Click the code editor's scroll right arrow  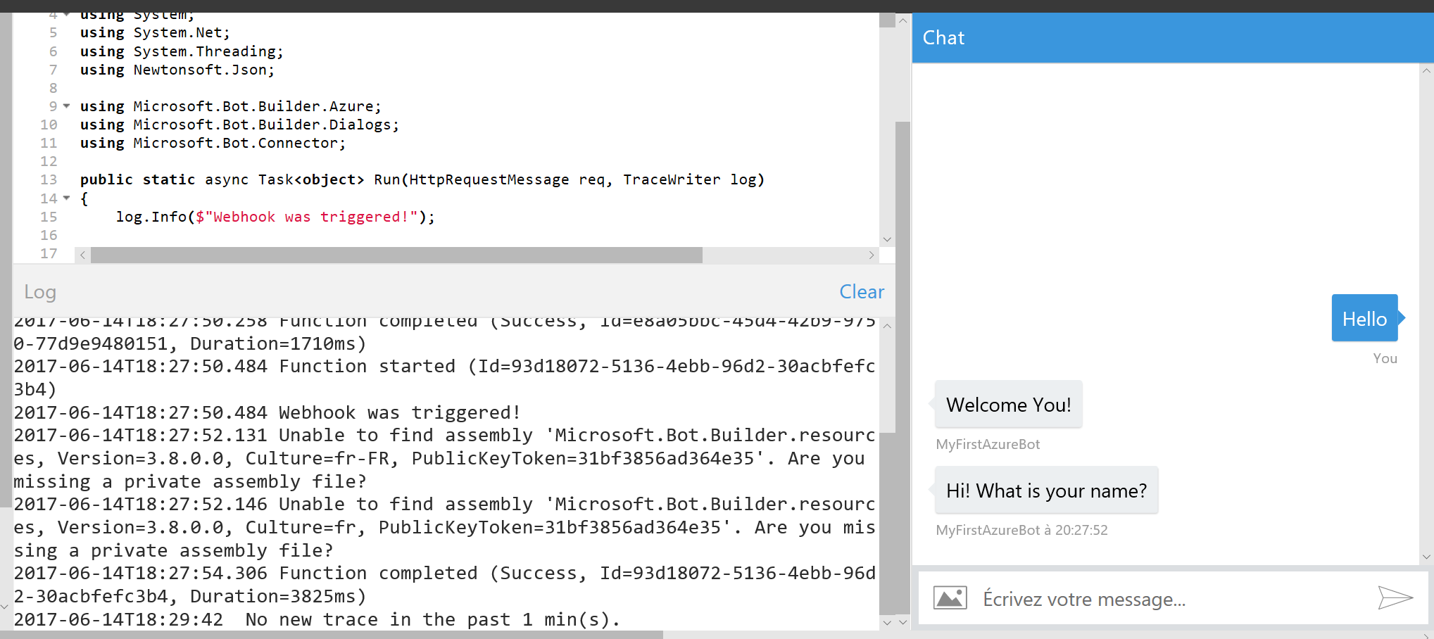tap(872, 255)
